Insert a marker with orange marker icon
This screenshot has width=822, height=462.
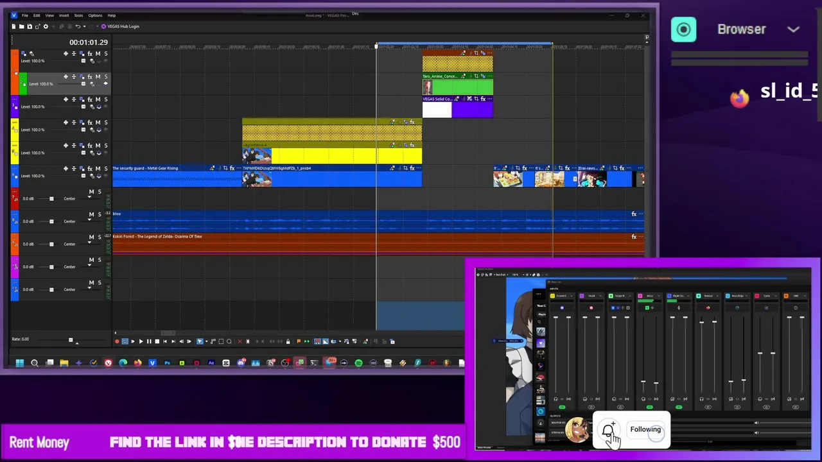coord(299,341)
